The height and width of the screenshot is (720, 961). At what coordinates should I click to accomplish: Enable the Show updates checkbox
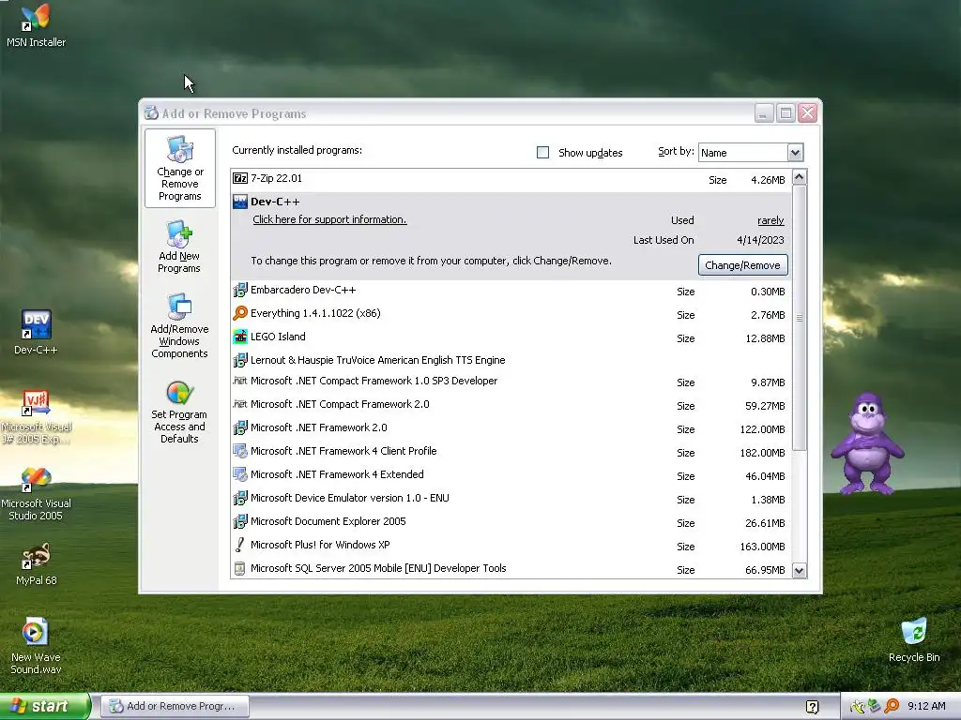(x=542, y=153)
